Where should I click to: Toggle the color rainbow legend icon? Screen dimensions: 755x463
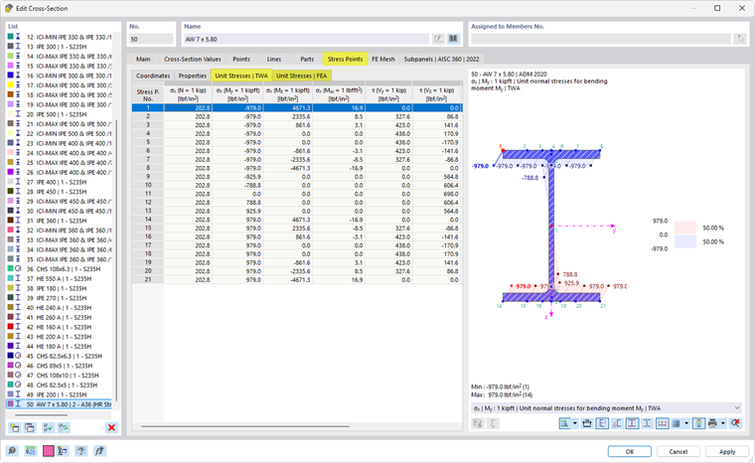[x=698, y=423]
